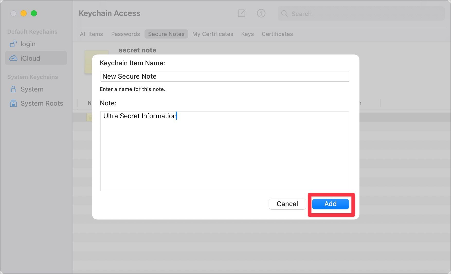Click the Secure Notes tab

[166, 34]
